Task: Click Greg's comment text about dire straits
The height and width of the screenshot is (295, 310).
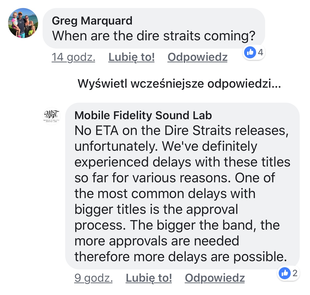Action: [154, 36]
